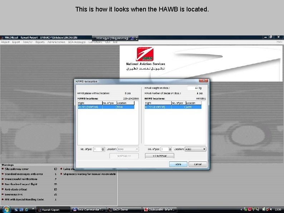The height and width of the screenshot is (213, 284).
Task: Click Non-finalized import flight warning
Action: pos(21,184)
